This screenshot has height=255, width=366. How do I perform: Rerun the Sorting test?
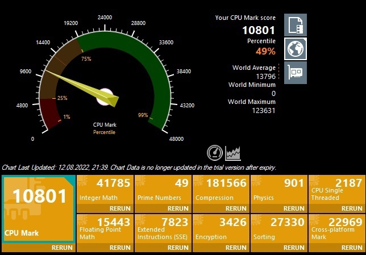pos(279,248)
